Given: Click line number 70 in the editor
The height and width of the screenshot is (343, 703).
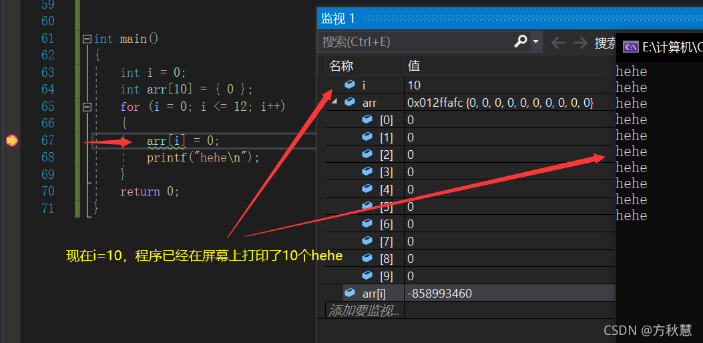Looking at the screenshot, I should [47, 191].
